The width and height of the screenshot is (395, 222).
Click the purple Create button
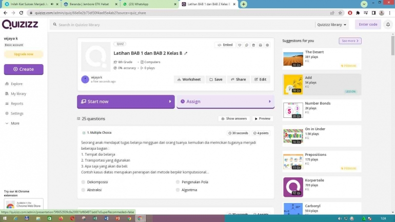pyautogui.click(x=24, y=69)
